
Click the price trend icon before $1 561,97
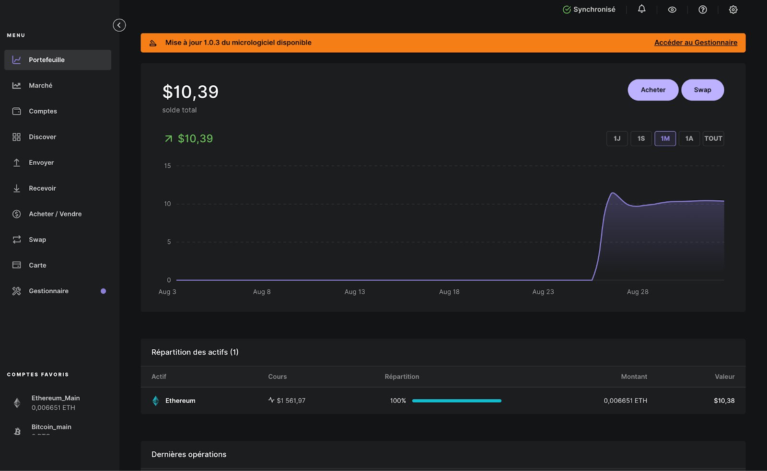point(271,400)
